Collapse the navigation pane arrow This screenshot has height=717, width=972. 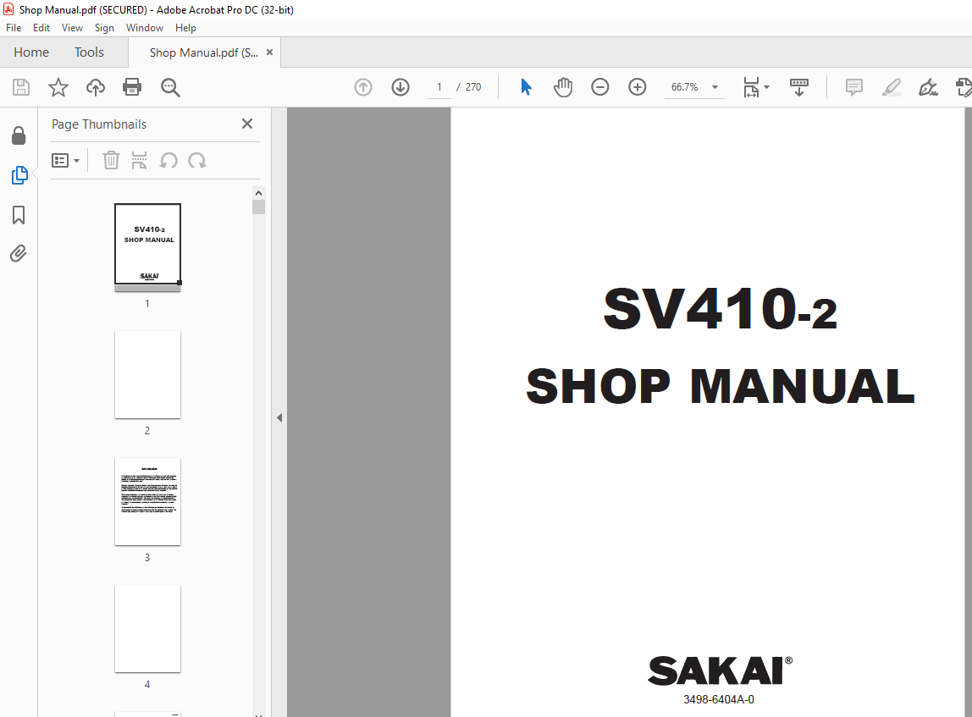[279, 417]
